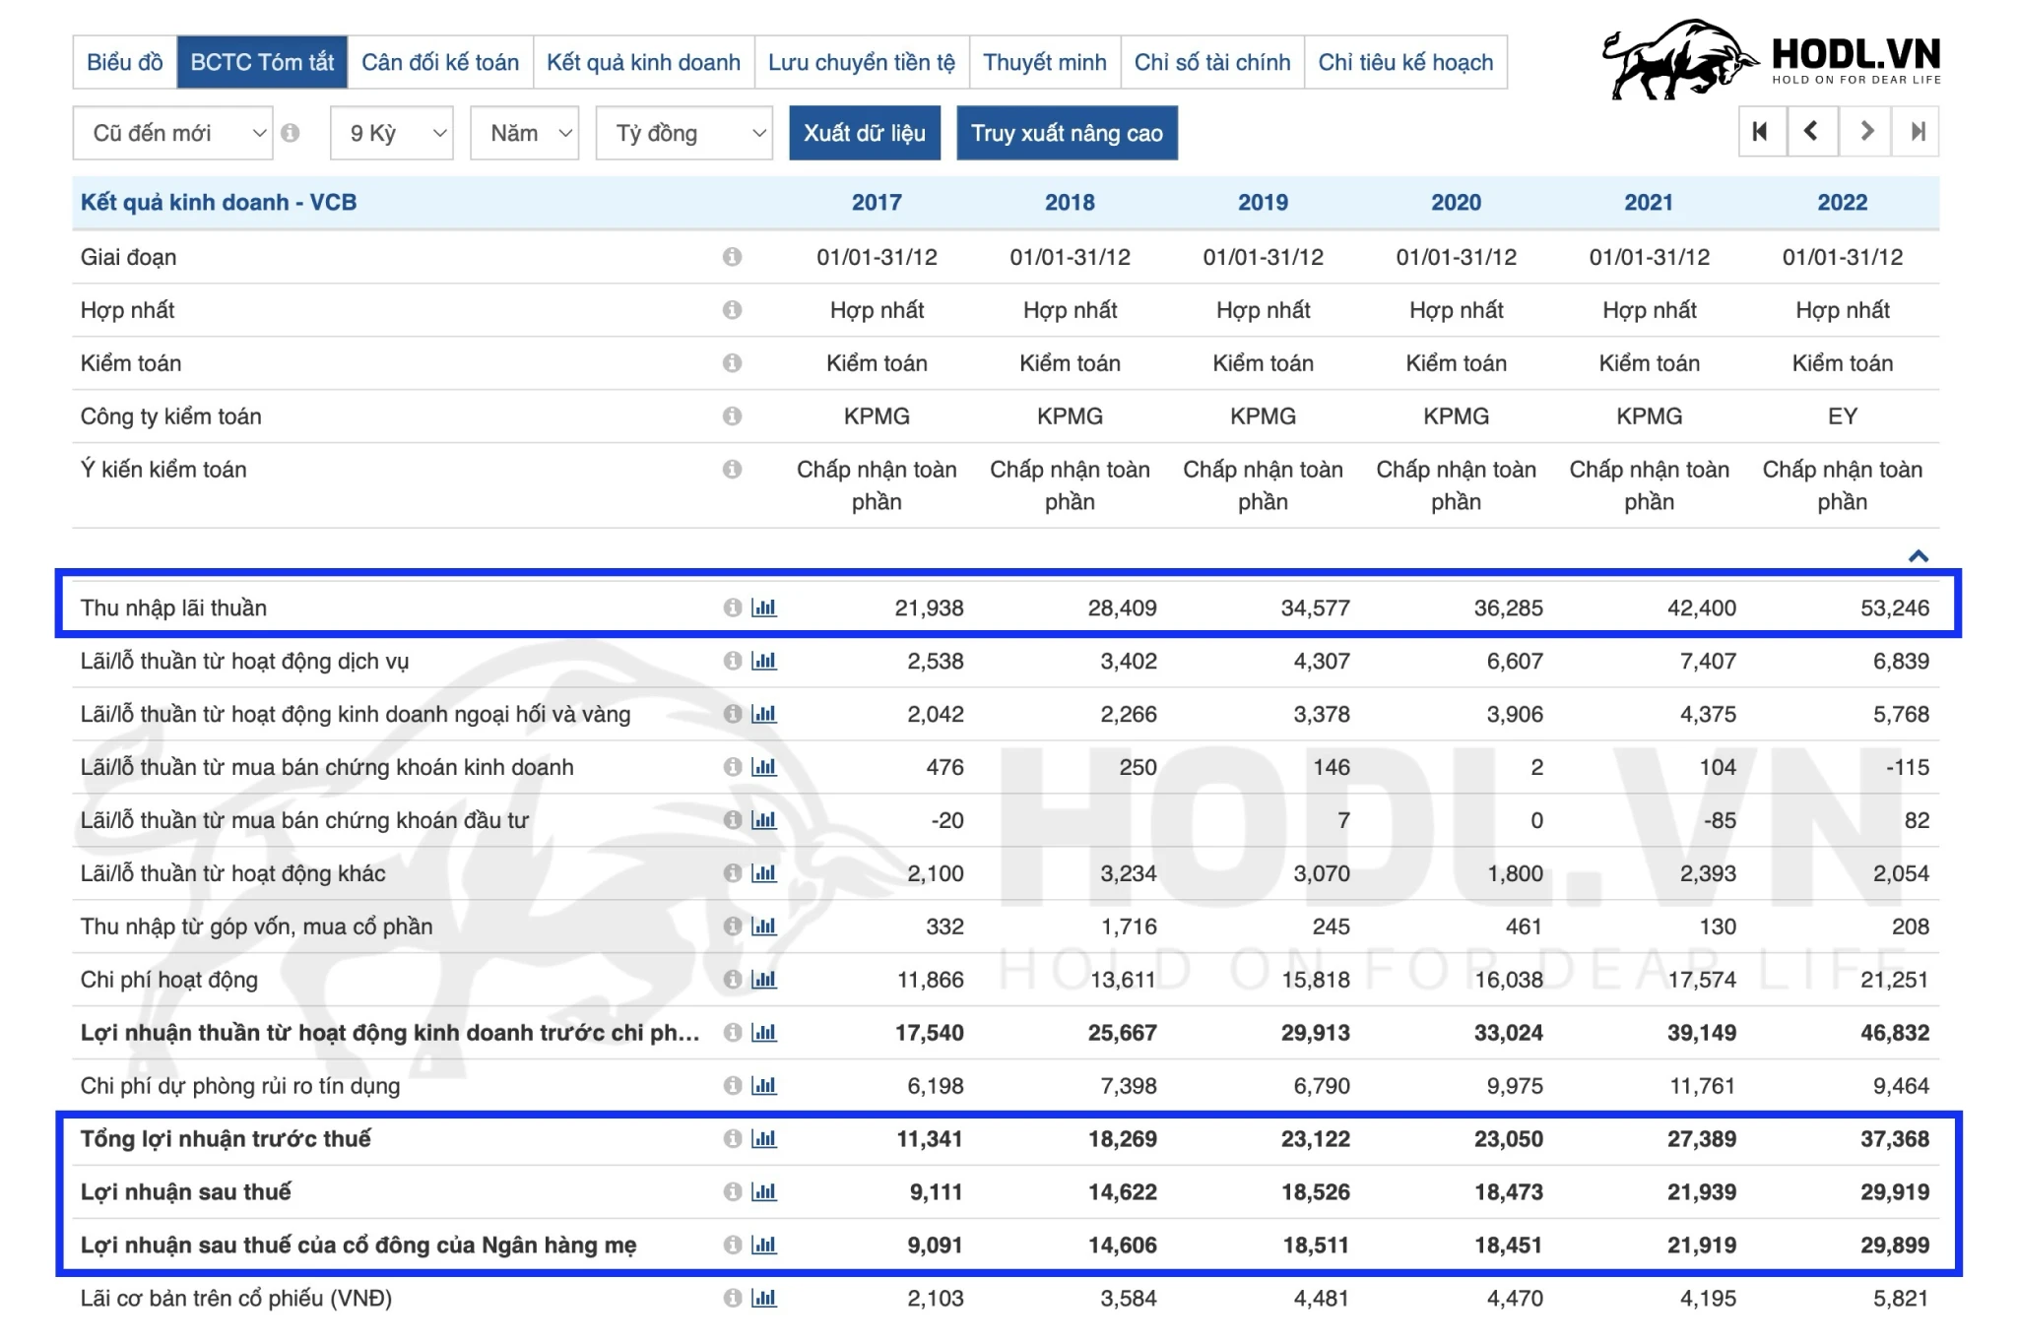Open chart icon for Thu nhập lãi thuần

764,607
